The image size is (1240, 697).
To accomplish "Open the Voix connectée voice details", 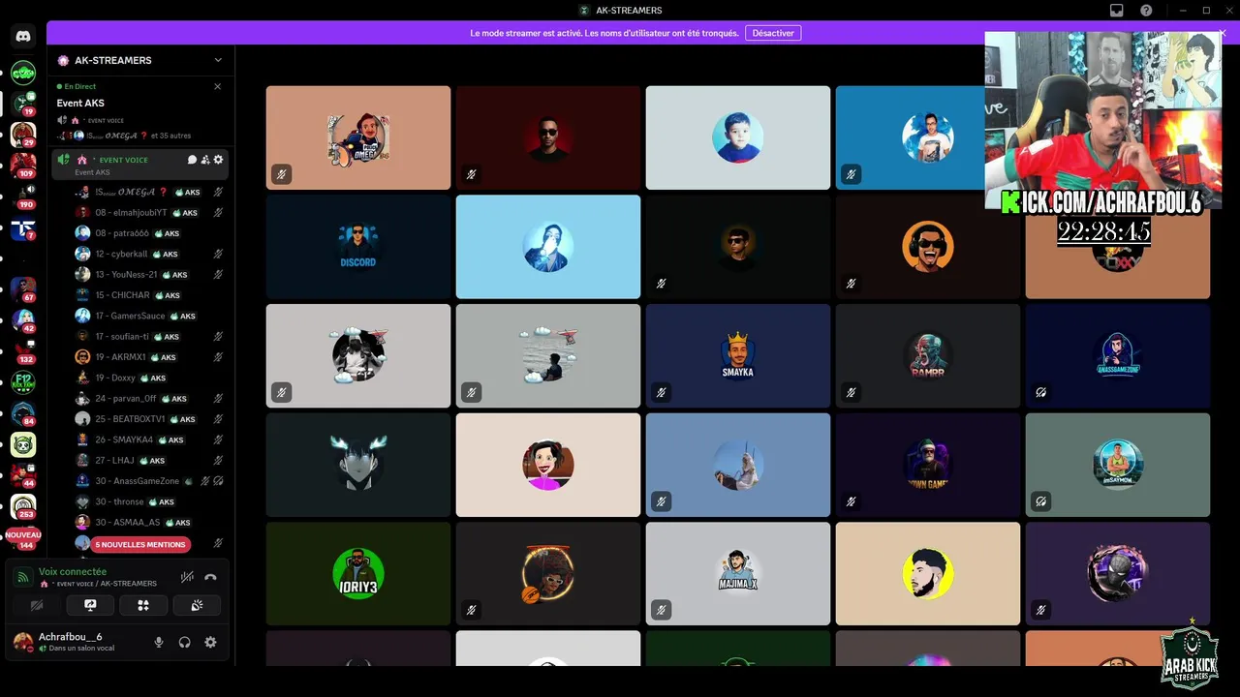I will pos(73,572).
